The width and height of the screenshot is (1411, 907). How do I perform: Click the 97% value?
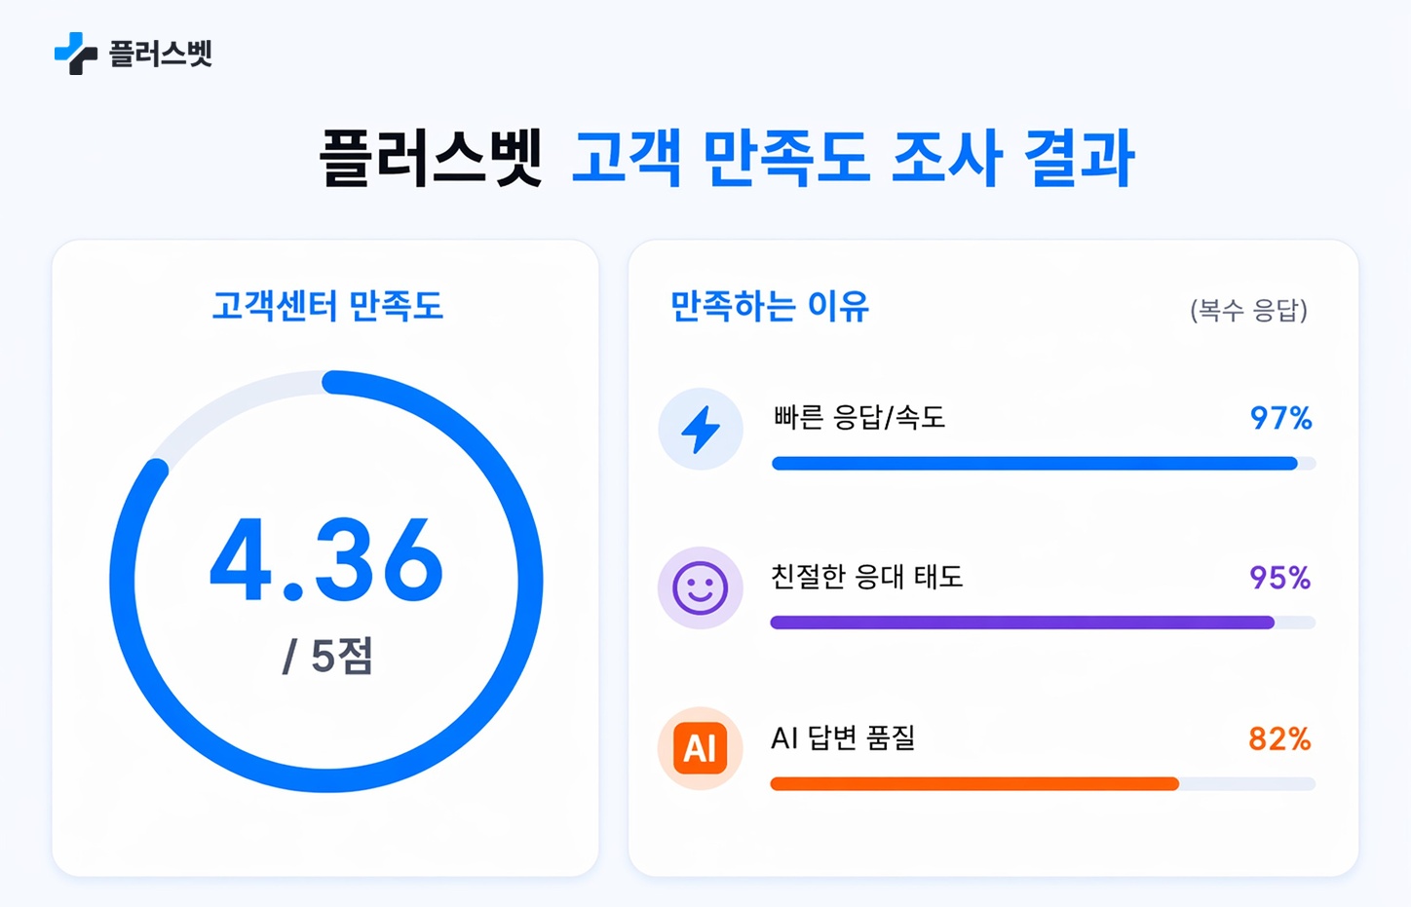pyautogui.click(x=1280, y=418)
